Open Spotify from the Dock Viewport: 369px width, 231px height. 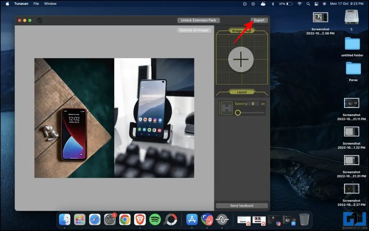pyautogui.click(x=155, y=219)
